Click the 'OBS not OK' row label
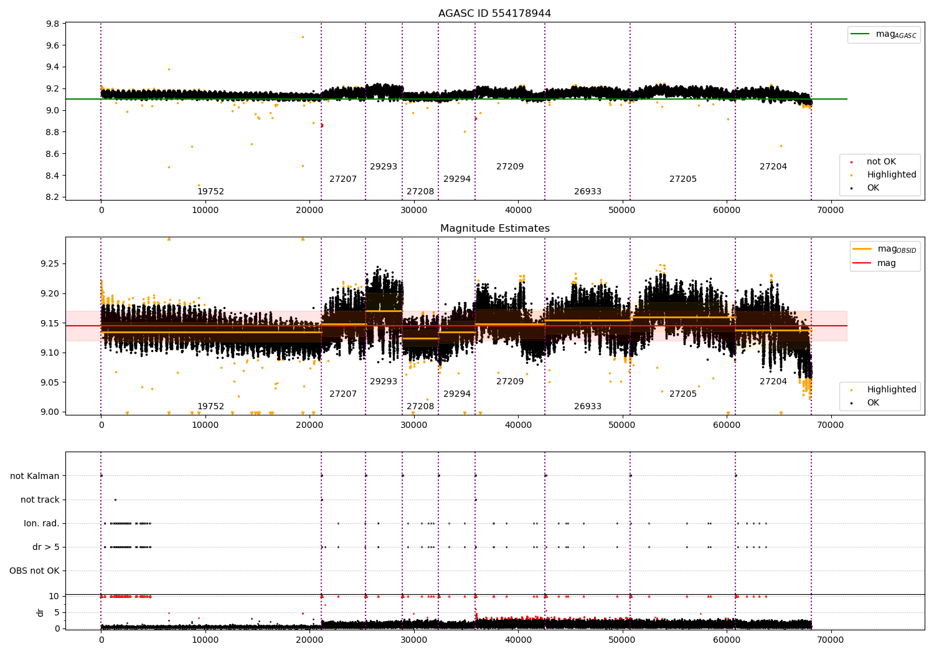Viewport: 934px width, 654px height. coord(35,571)
